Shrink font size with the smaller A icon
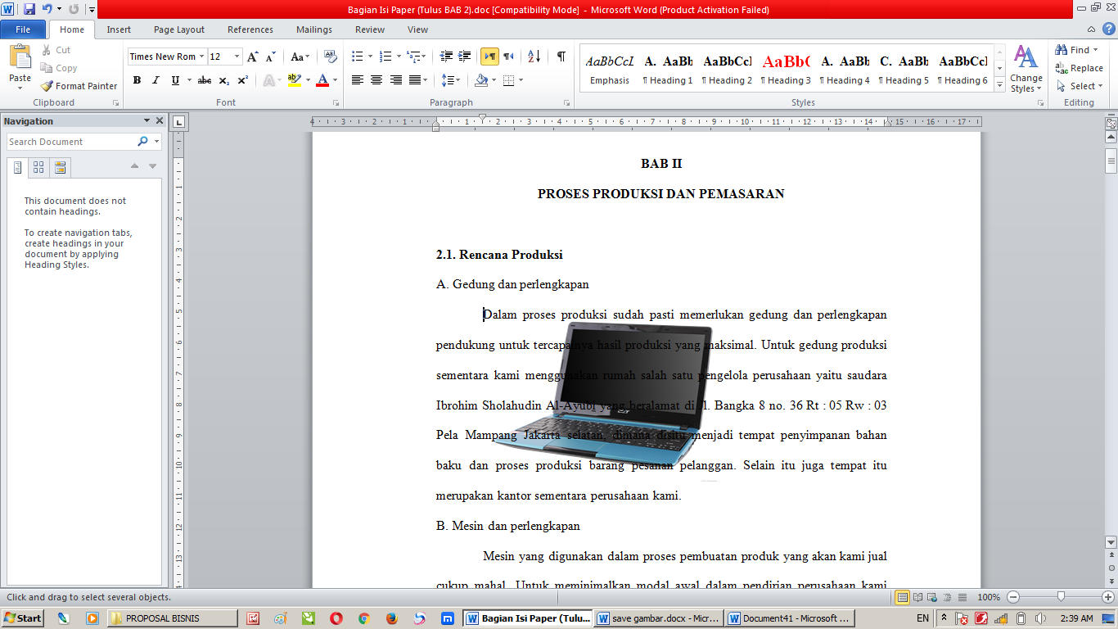The image size is (1118, 629). (x=269, y=57)
